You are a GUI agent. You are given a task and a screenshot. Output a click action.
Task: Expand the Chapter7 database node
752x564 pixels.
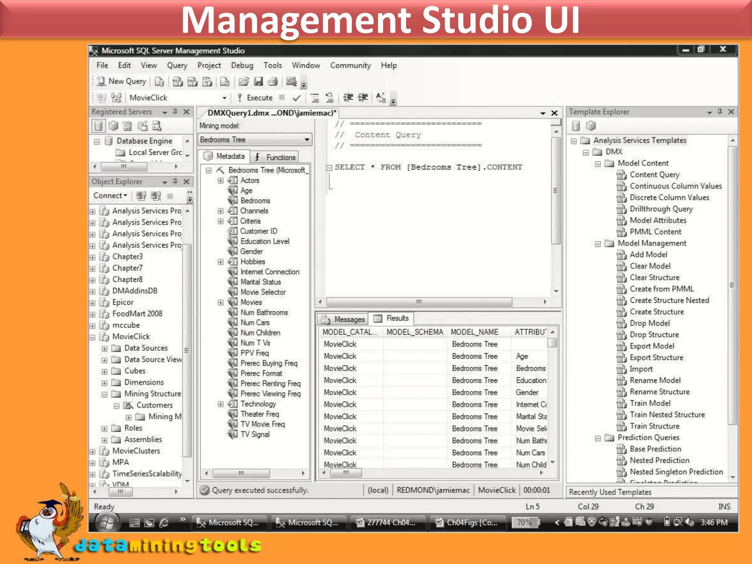point(93,268)
